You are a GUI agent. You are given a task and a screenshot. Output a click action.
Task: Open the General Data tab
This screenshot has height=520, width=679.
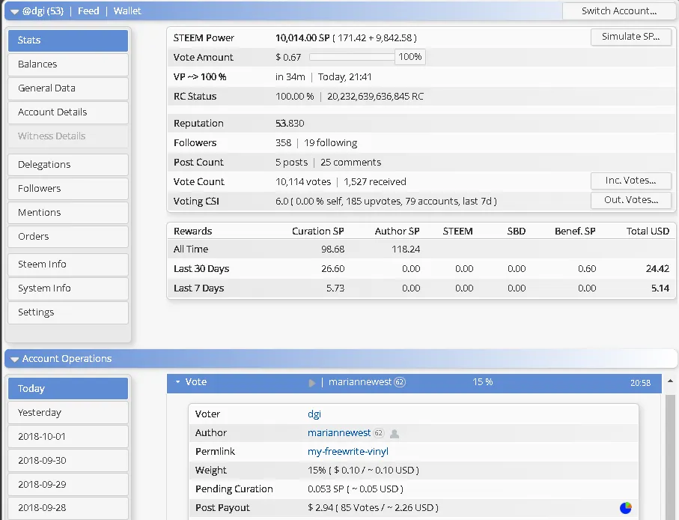click(x=68, y=88)
